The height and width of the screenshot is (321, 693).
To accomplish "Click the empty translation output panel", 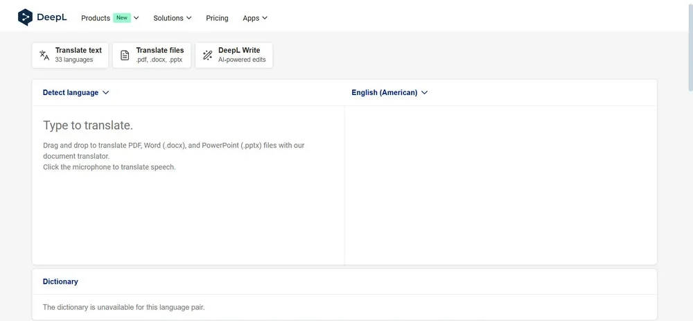I will (500, 184).
